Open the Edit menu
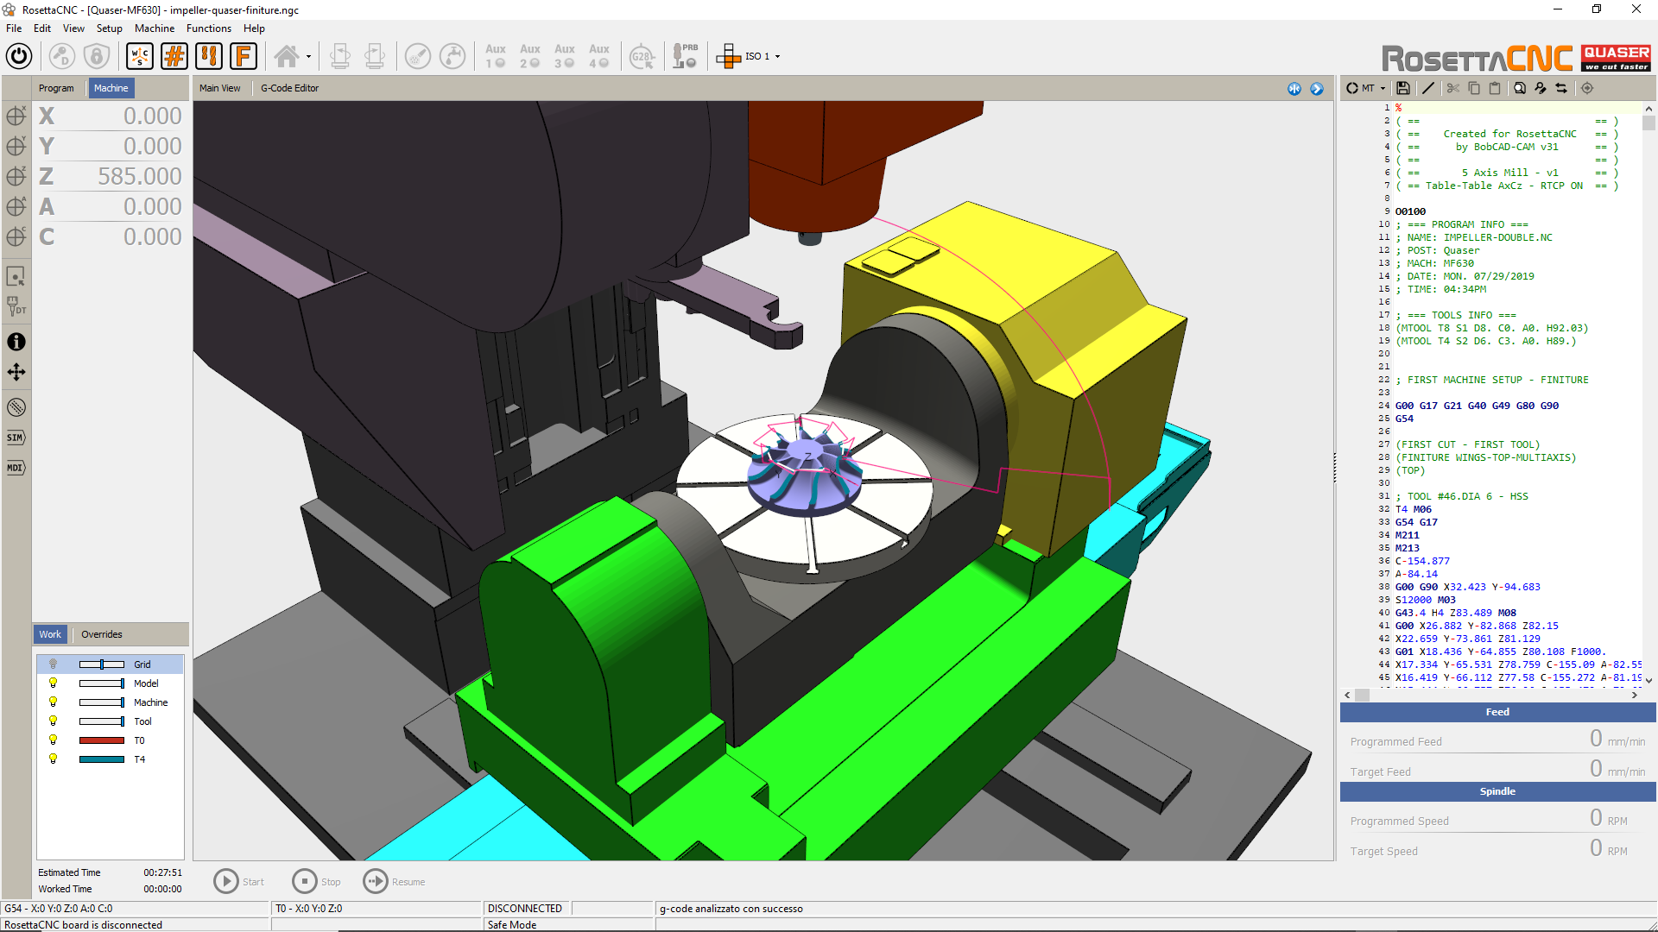This screenshot has height=932, width=1658. 42,28
